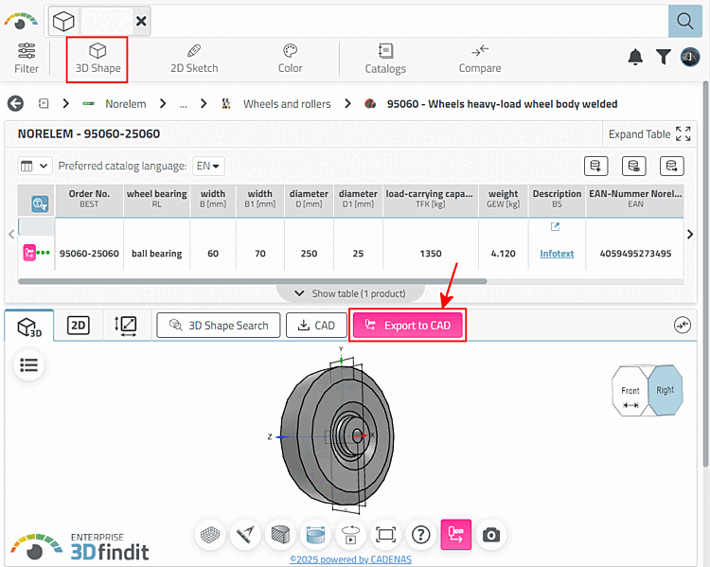Click the database export arrow icon
The image size is (710, 567).
coord(671,167)
